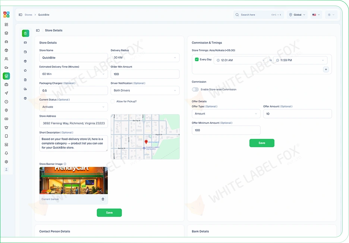Click the Store Timings: Asia/Kolkata label
349x243 pixels.
coord(213,50)
